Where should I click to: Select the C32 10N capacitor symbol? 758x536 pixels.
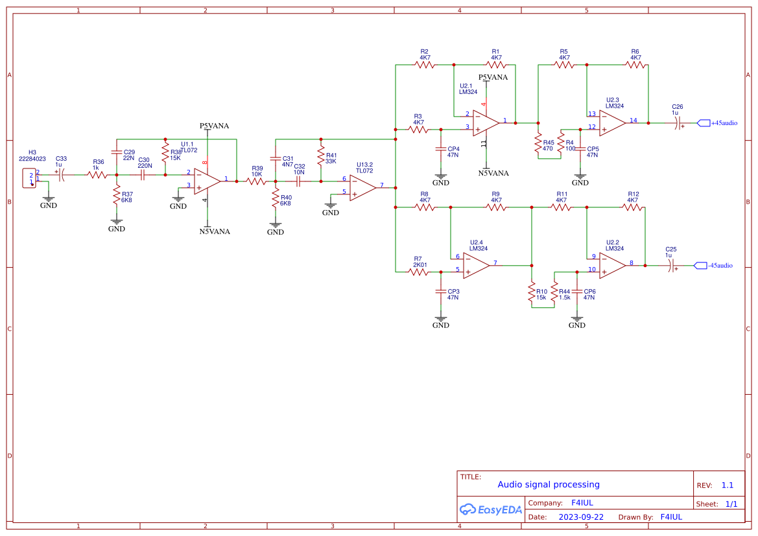click(298, 181)
